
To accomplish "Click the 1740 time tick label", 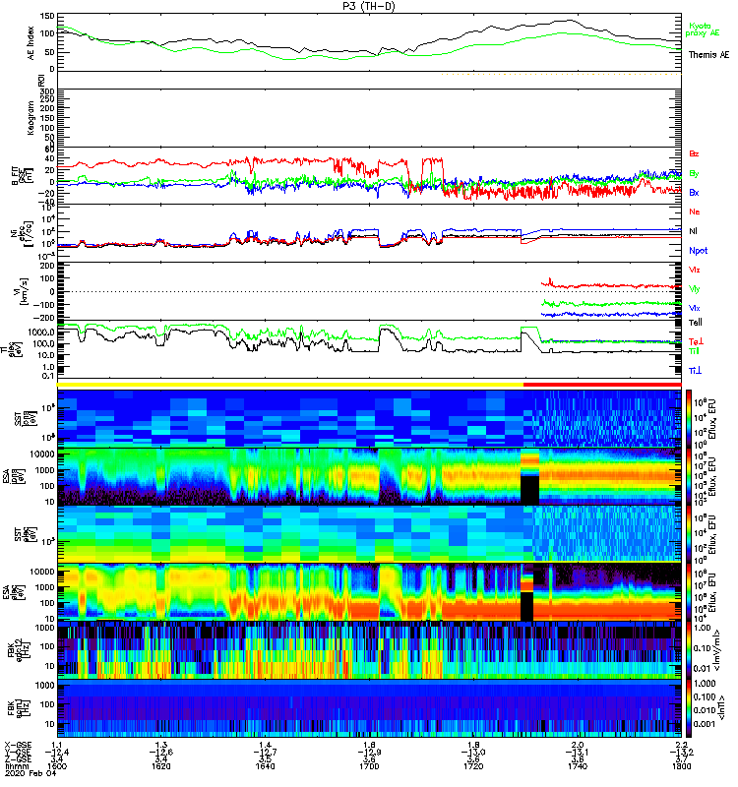I will pyautogui.click(x=578, y=766).
